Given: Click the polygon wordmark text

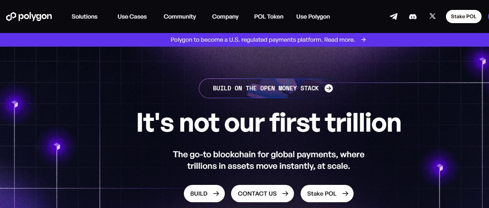Looking at the screenshot, I should 35,17.
